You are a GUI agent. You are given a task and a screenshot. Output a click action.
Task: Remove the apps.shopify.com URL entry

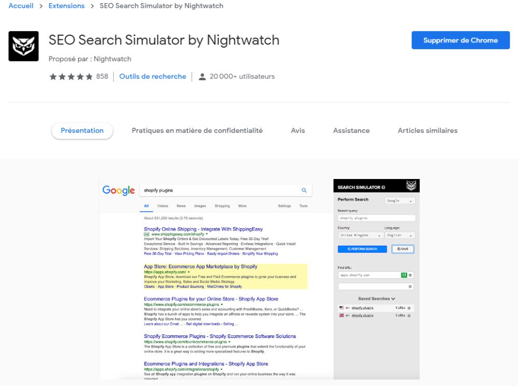[410, 275]
